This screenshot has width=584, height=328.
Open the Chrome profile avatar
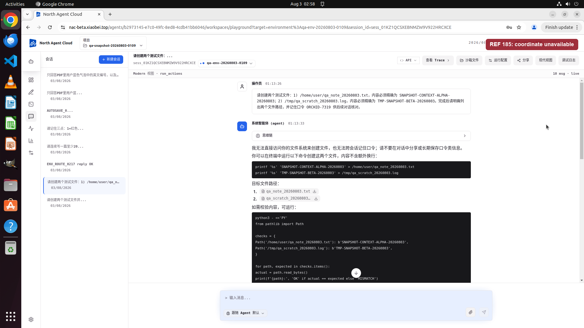pos(534,27)
